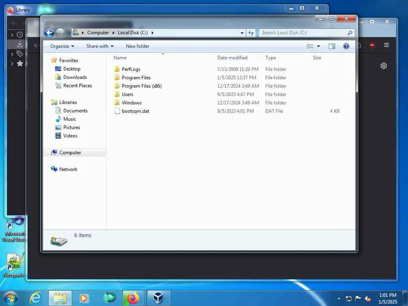The width and height of the screenshot is (408, 306).
Task: Open Notepad++ desktop shortcut
Action: [x=14, y=265]
